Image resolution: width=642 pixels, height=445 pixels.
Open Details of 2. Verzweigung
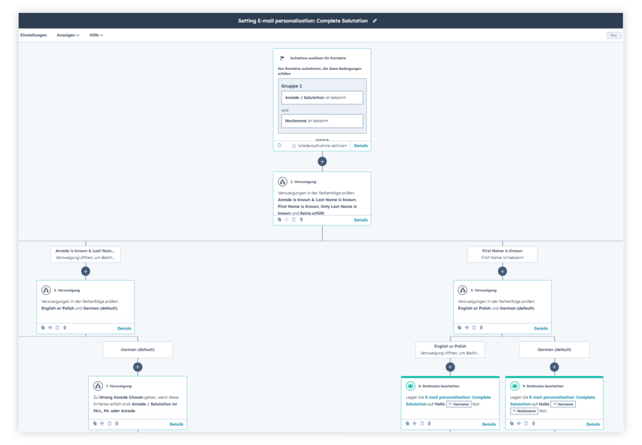(x=124, y=328)
